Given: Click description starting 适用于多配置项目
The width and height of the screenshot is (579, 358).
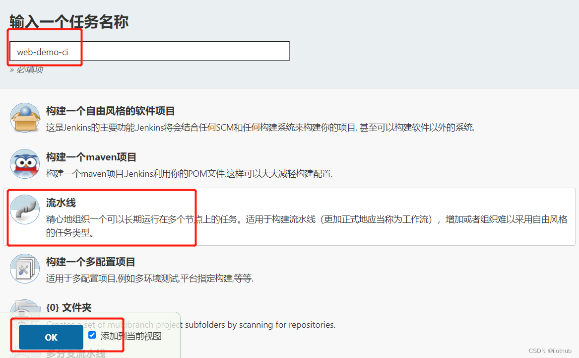Looking at the screenshot, I should (150, 278).
